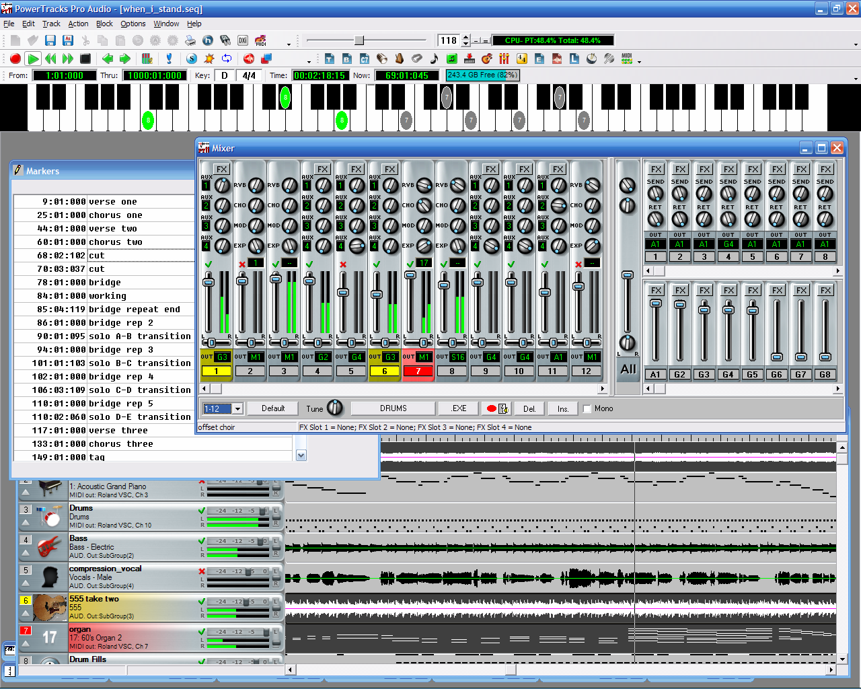Click the blue S solo icon
Screen dimensions: 861x689
tap(192, 59)
